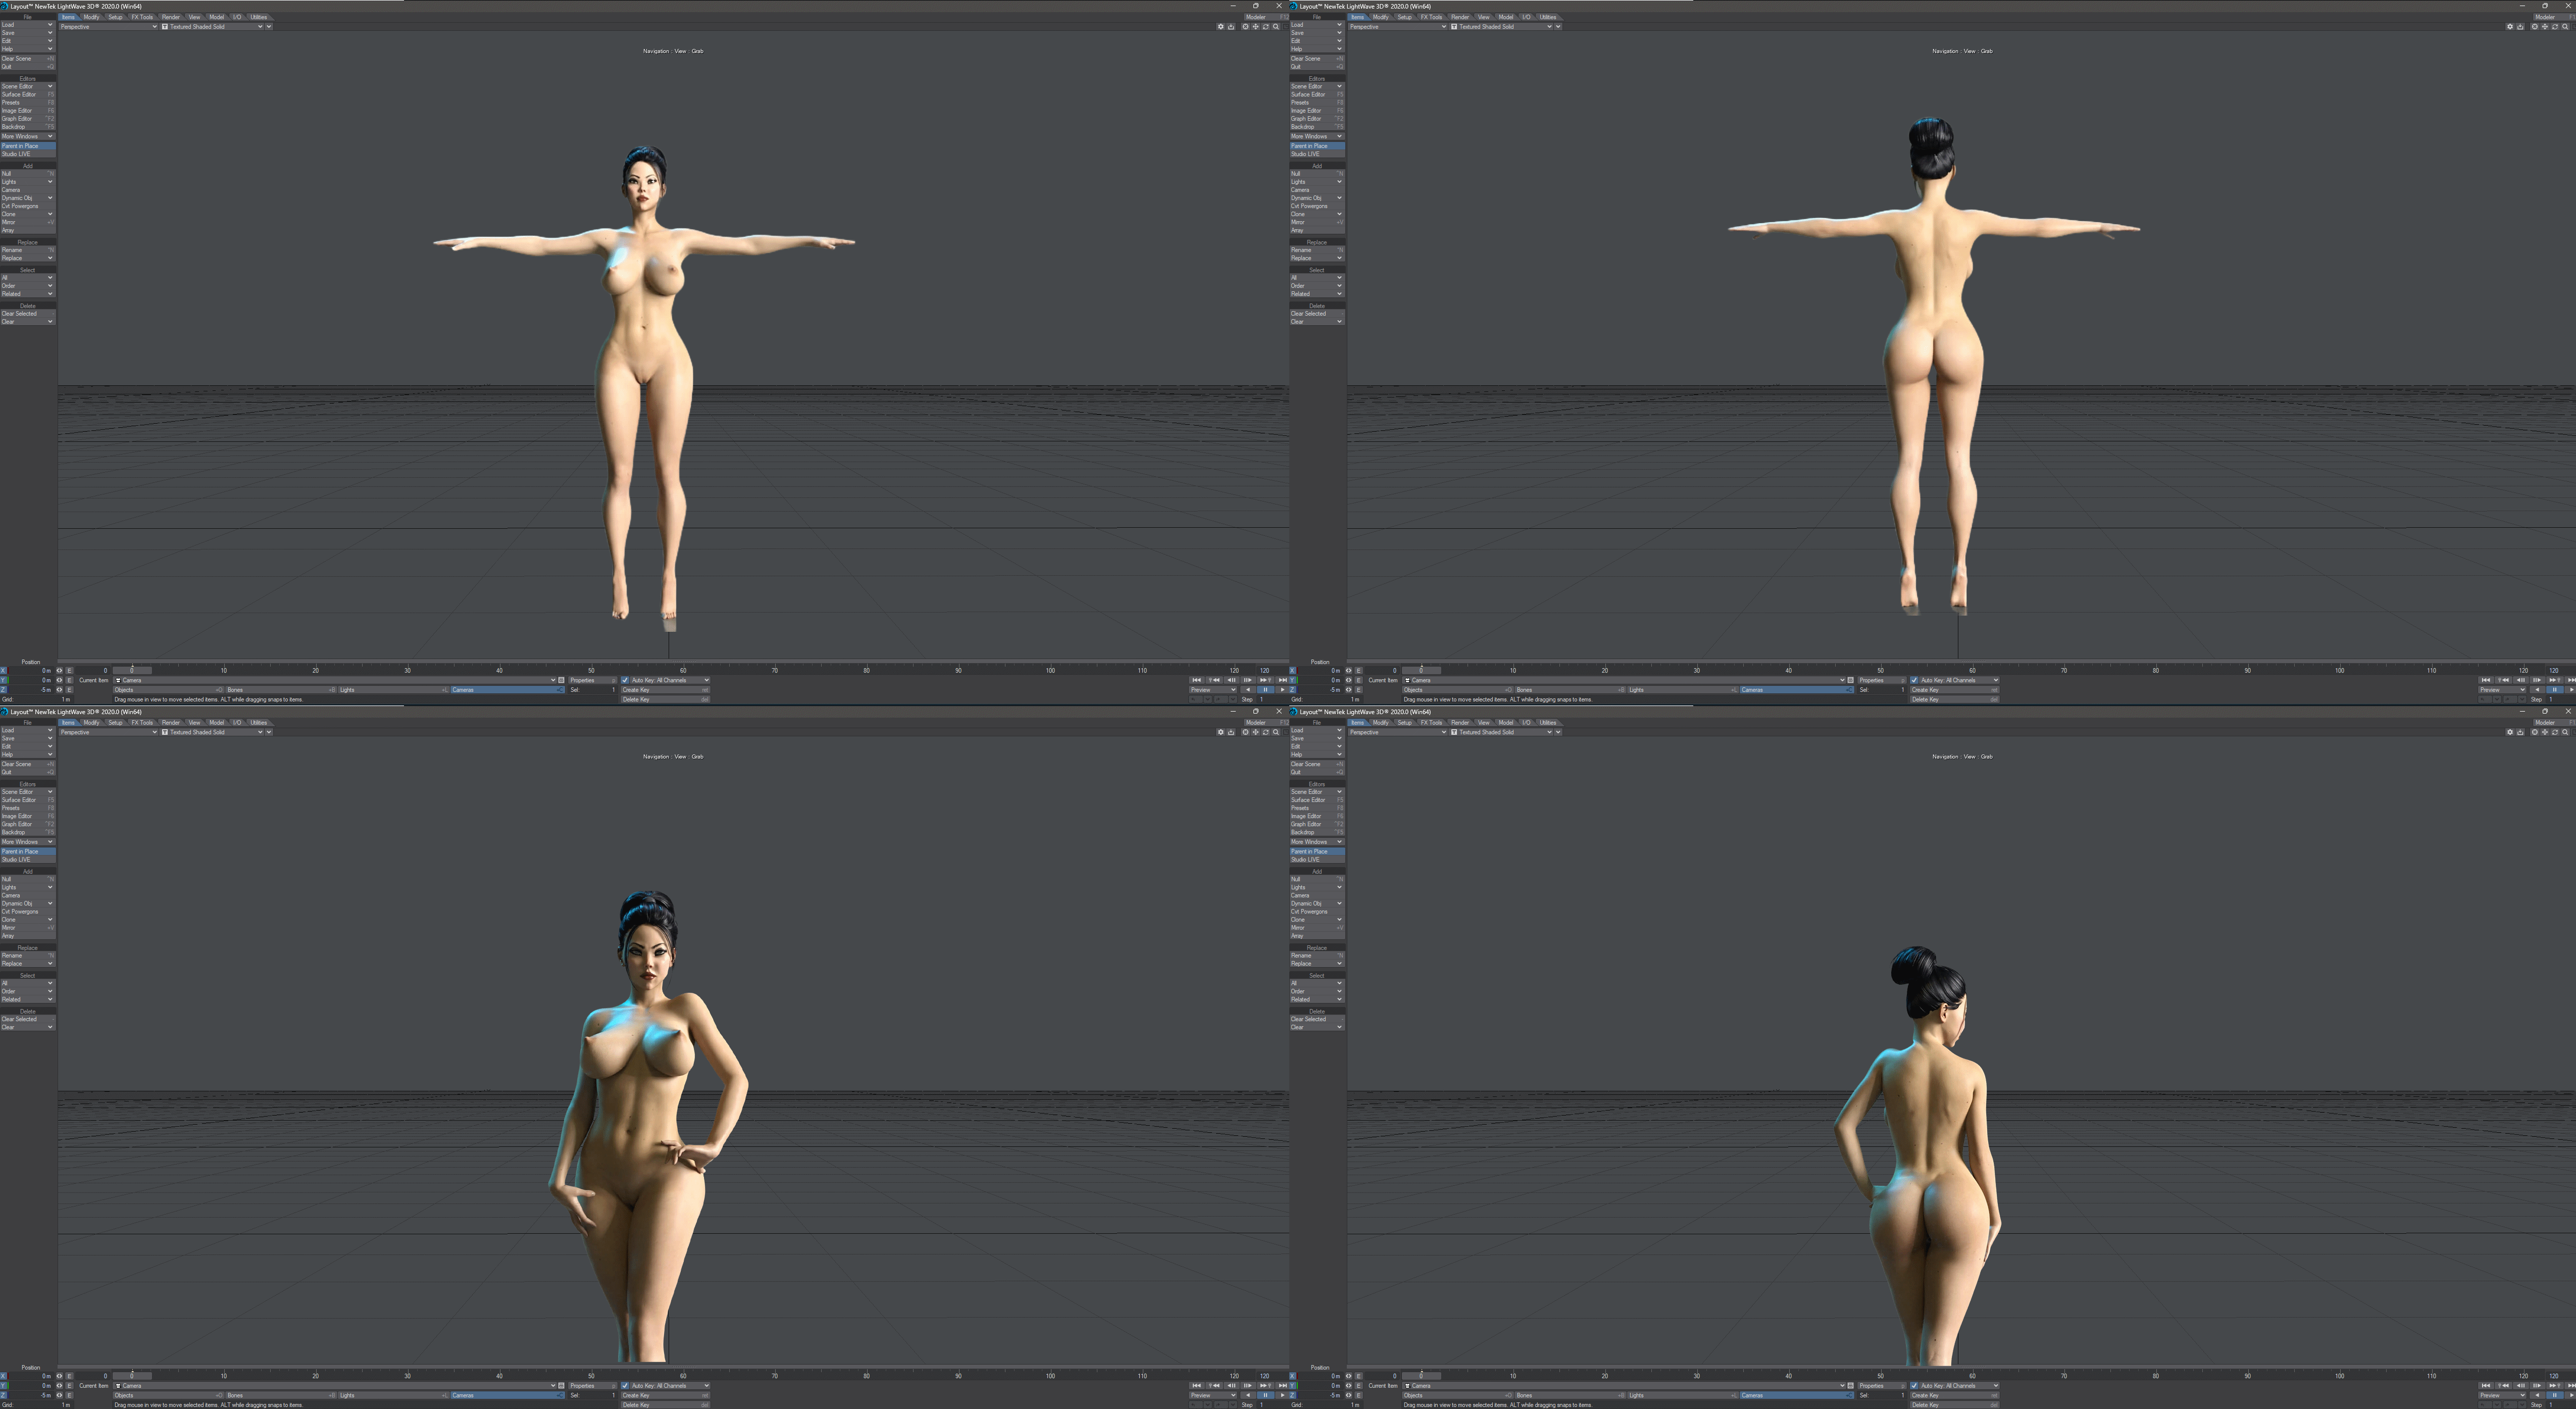Image resolution: width=2576 pixels, height=1409 pixels.
Task: Open FX Tools tab in hand-on-hip back-view window
Action: 1431,723
